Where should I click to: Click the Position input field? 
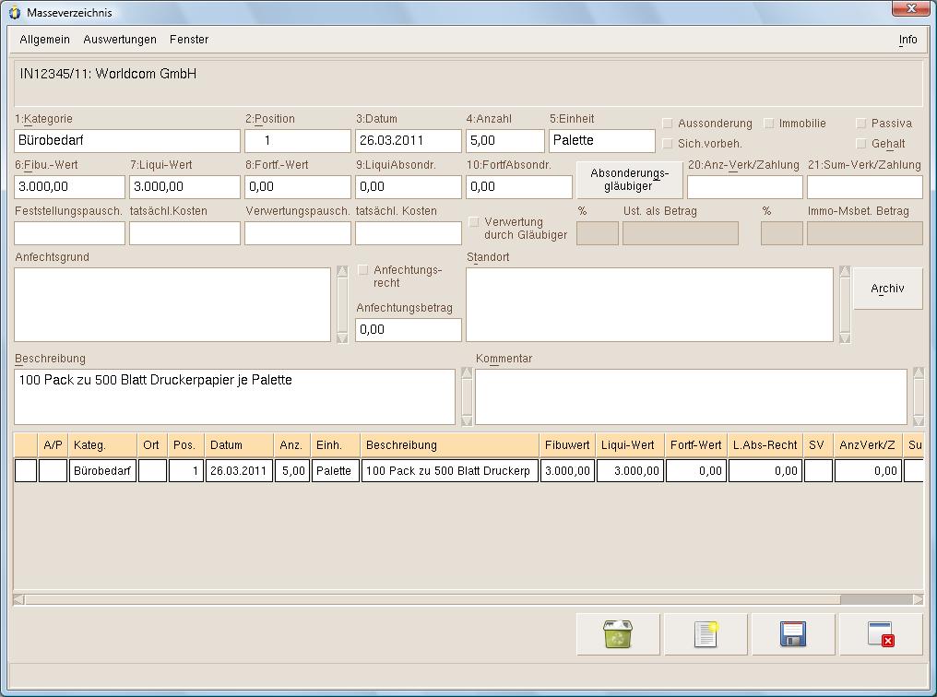(x=298, y=141)
